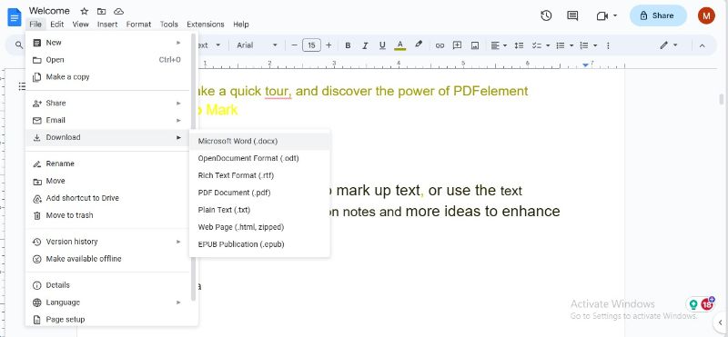
Task: Download as Plain Text (.txt)
Action: 259,210
